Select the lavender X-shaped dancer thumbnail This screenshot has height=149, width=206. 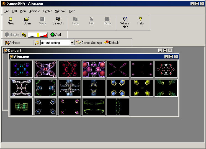[x=45, y=69]
